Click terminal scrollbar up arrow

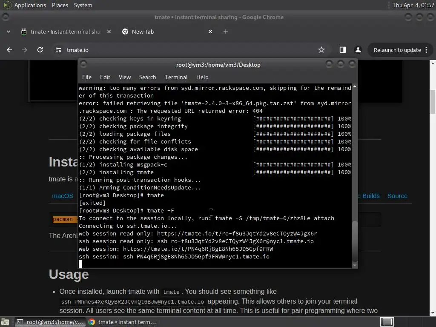click(355, 87)
